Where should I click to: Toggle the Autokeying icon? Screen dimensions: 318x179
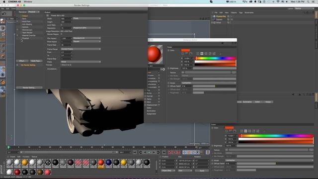tap(174, 152)
